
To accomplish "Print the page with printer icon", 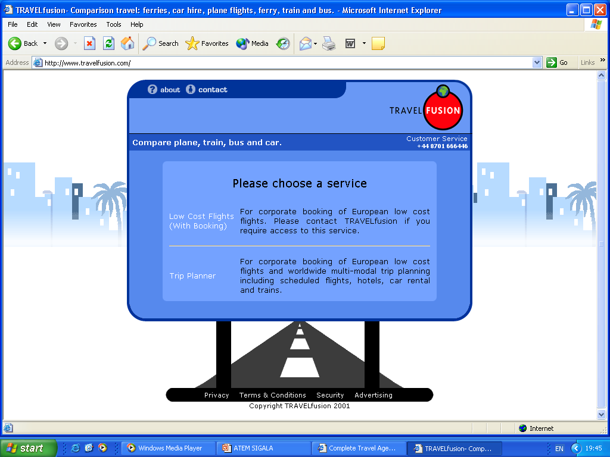I will pos(329,43).
